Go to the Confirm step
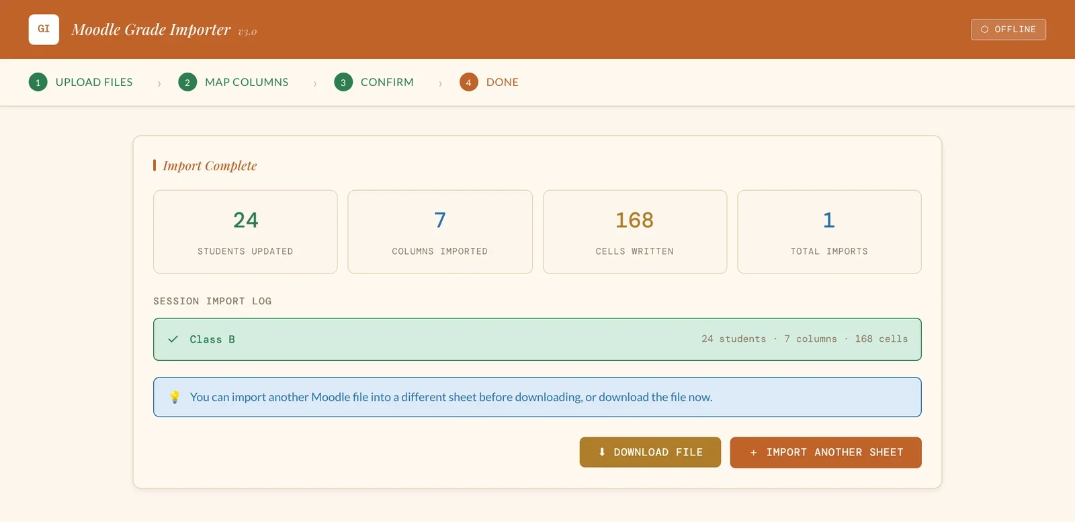Image resolution: width=1075 pixels, height=522 pixels. [387, 82]
